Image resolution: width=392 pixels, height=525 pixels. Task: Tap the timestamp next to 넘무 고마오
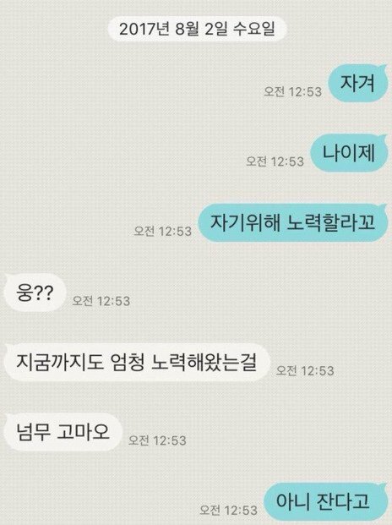click(x=157, y=440)
